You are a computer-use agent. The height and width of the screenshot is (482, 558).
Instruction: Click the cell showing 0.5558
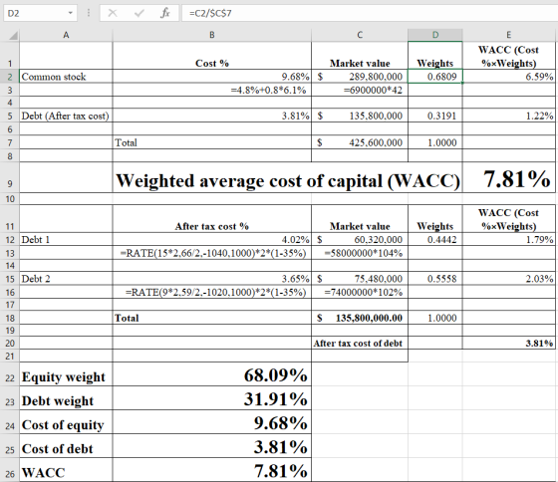(x=435, y=279)
